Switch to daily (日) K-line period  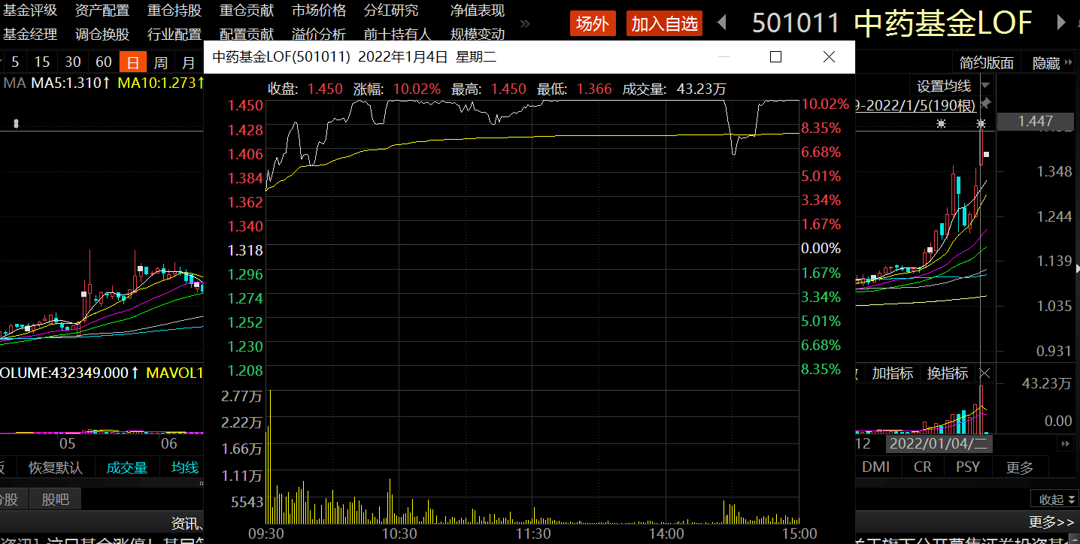[x=133, y=62]
